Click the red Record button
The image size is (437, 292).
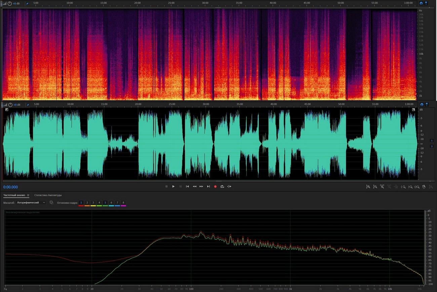click(215, 187)
